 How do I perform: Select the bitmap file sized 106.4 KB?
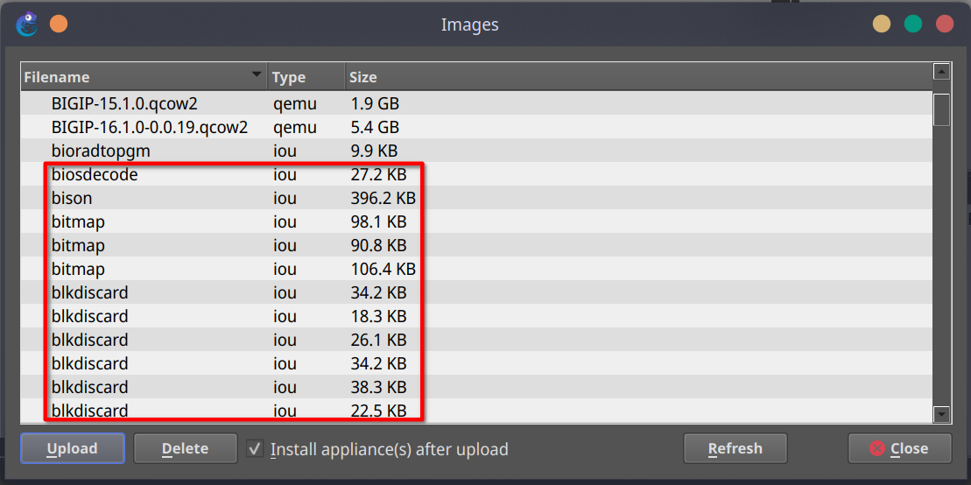click(476, 269)
